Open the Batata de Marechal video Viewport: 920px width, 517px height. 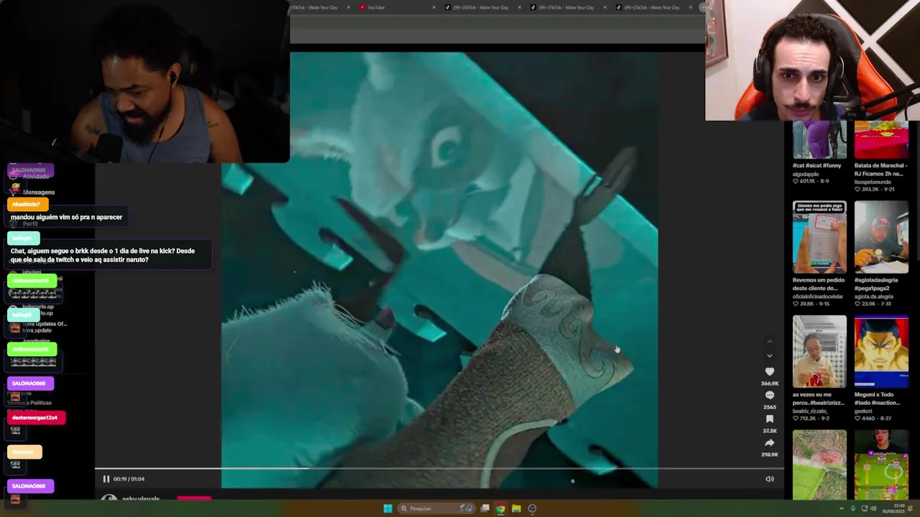(x=881, y=140)
